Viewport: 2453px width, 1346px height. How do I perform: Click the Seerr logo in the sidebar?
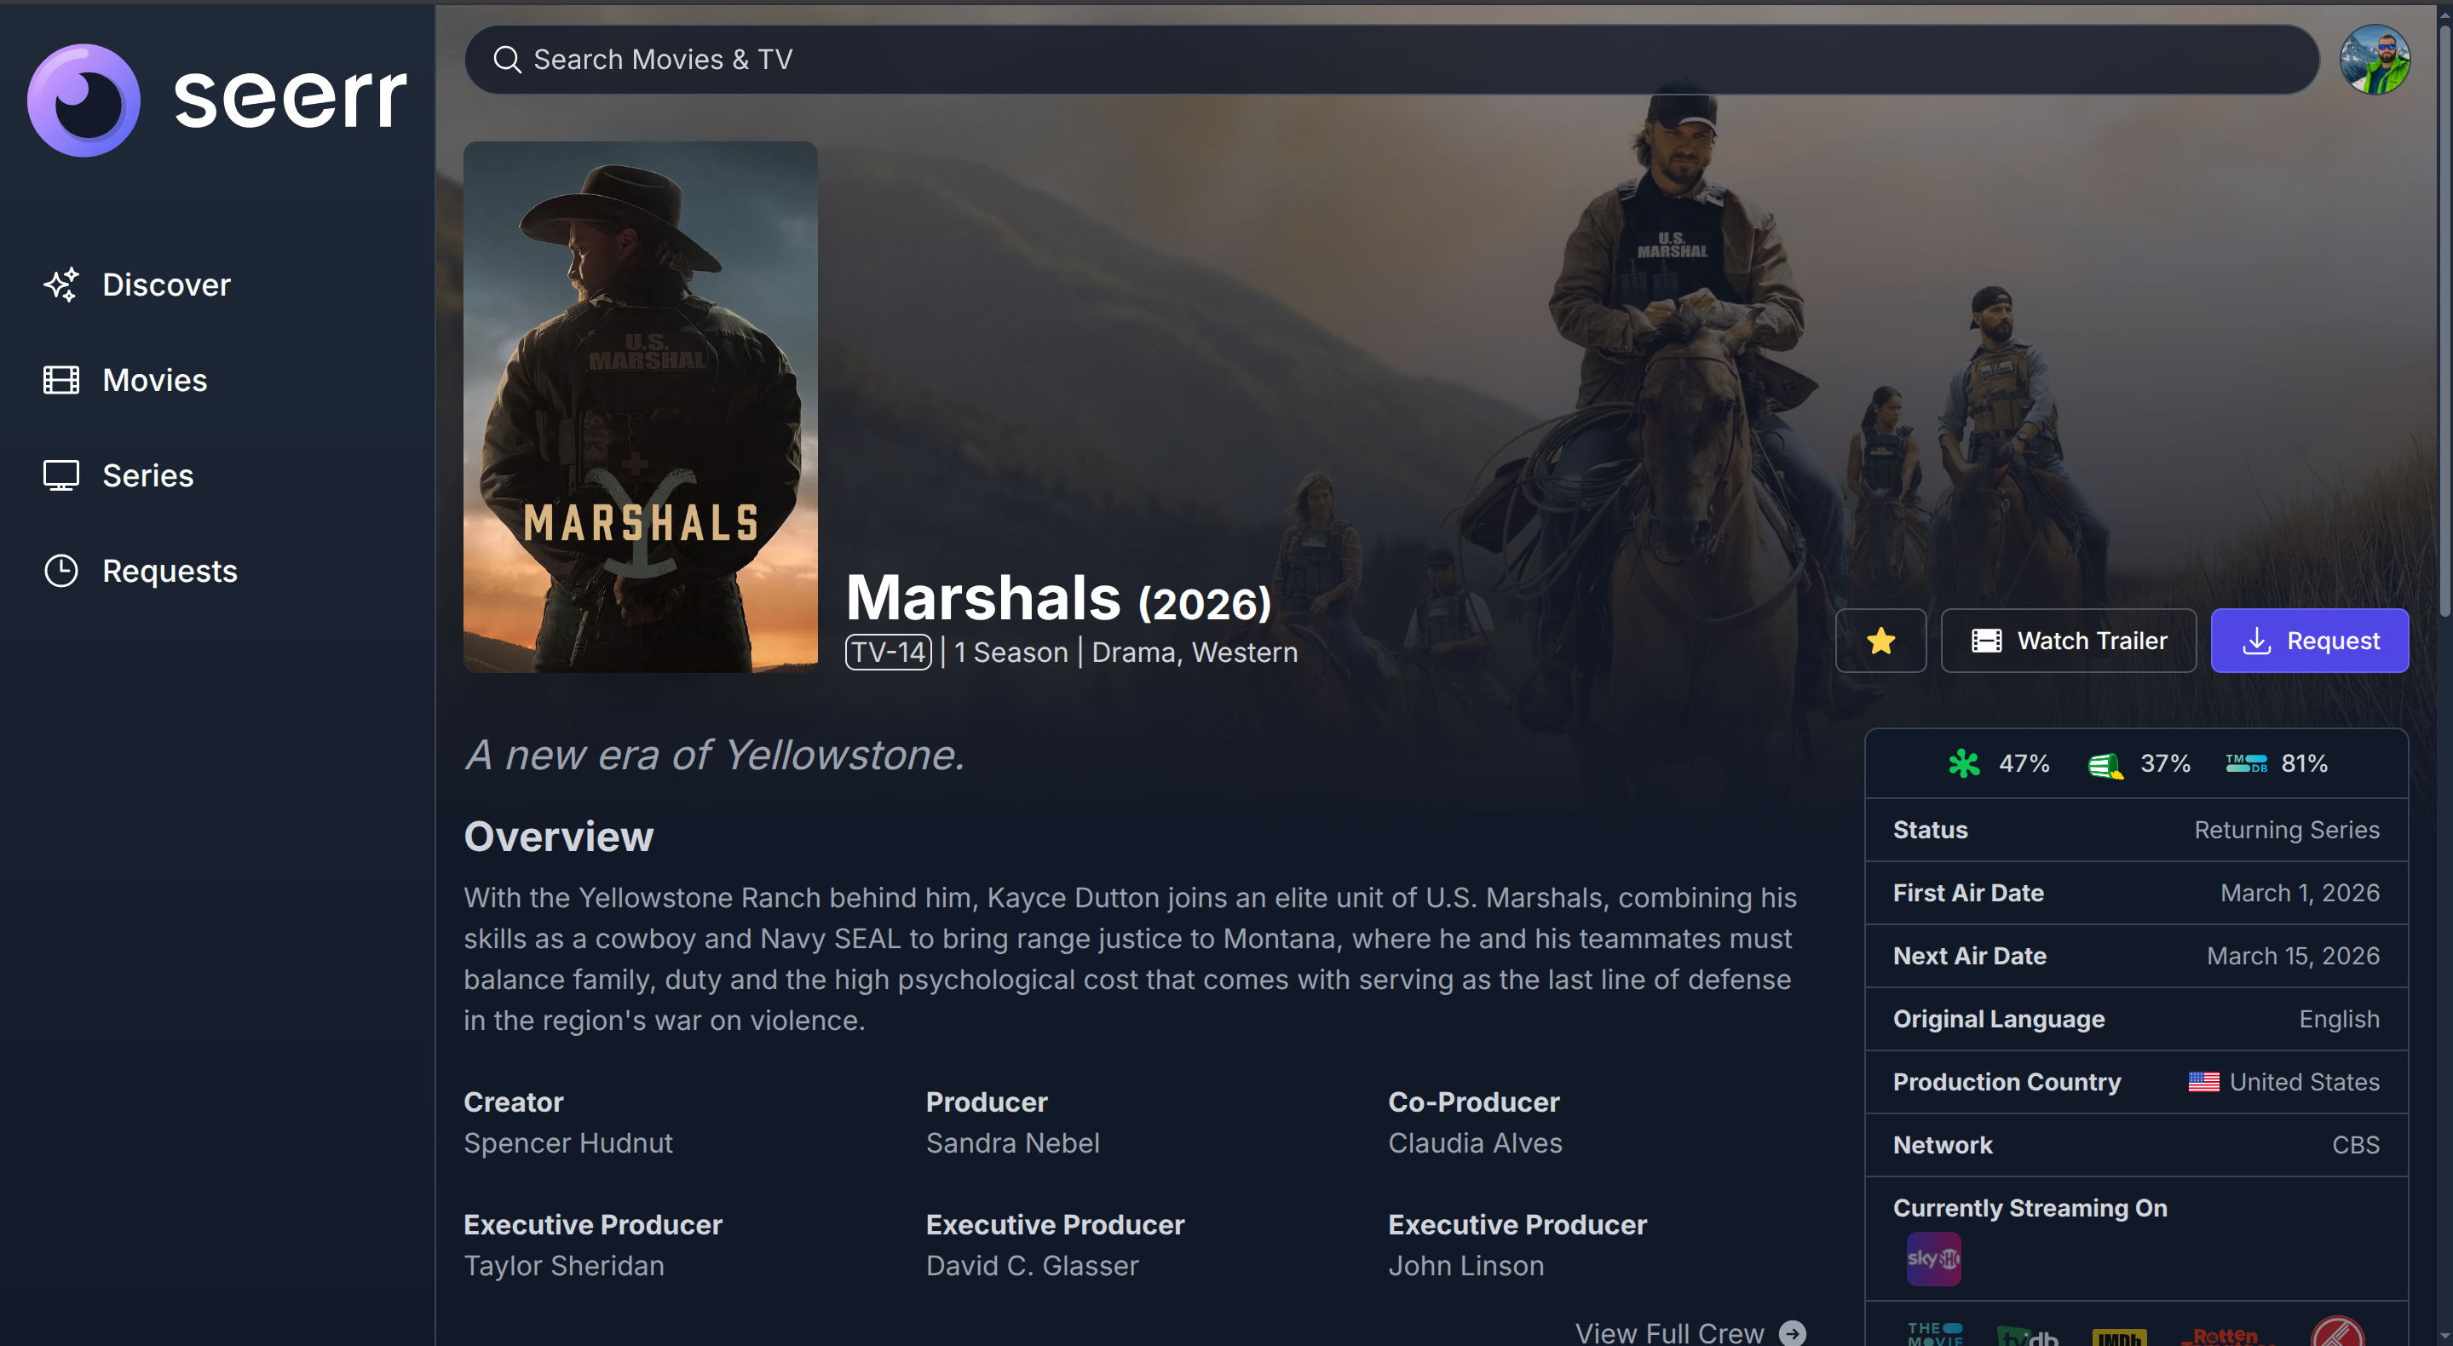[217, 99]
